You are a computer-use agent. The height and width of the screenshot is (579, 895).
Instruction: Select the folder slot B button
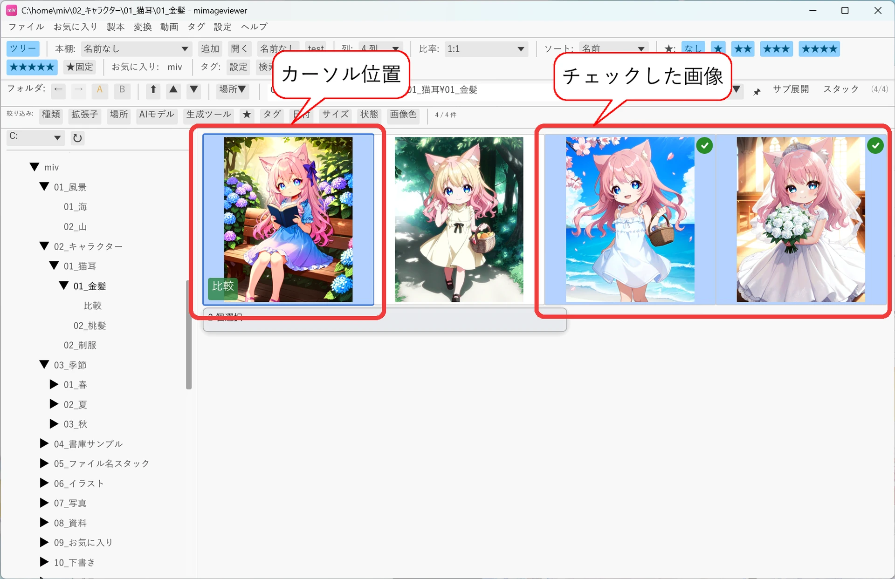click(x=122, y=89)
